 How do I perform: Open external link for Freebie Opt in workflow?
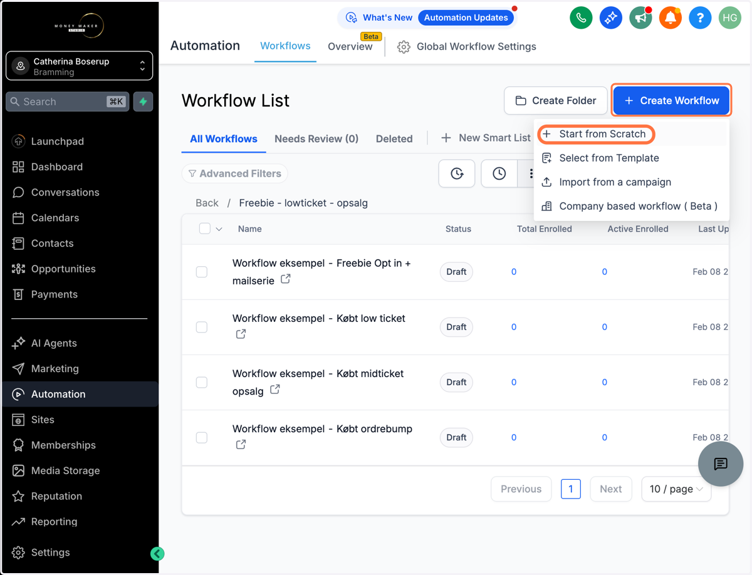[x=286, y=279]
